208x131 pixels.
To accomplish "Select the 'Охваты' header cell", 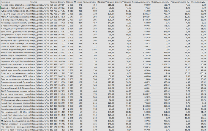I will 62,2.
